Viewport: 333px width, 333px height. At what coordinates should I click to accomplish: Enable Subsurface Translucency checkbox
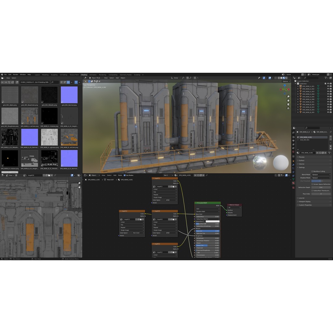pos(312,191)
